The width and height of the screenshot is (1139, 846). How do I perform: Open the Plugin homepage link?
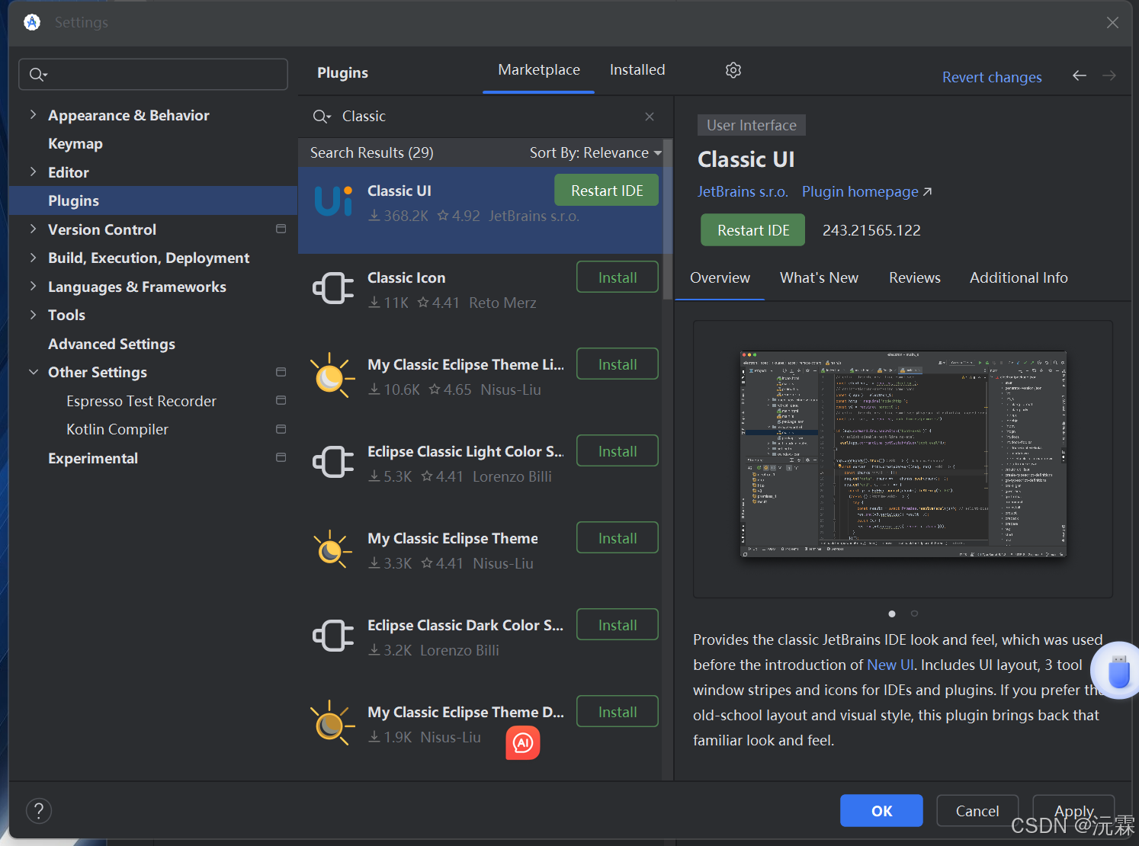click(867, 191)
